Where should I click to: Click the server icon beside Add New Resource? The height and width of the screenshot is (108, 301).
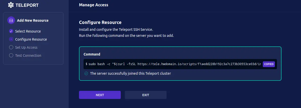tap(11, 20)
